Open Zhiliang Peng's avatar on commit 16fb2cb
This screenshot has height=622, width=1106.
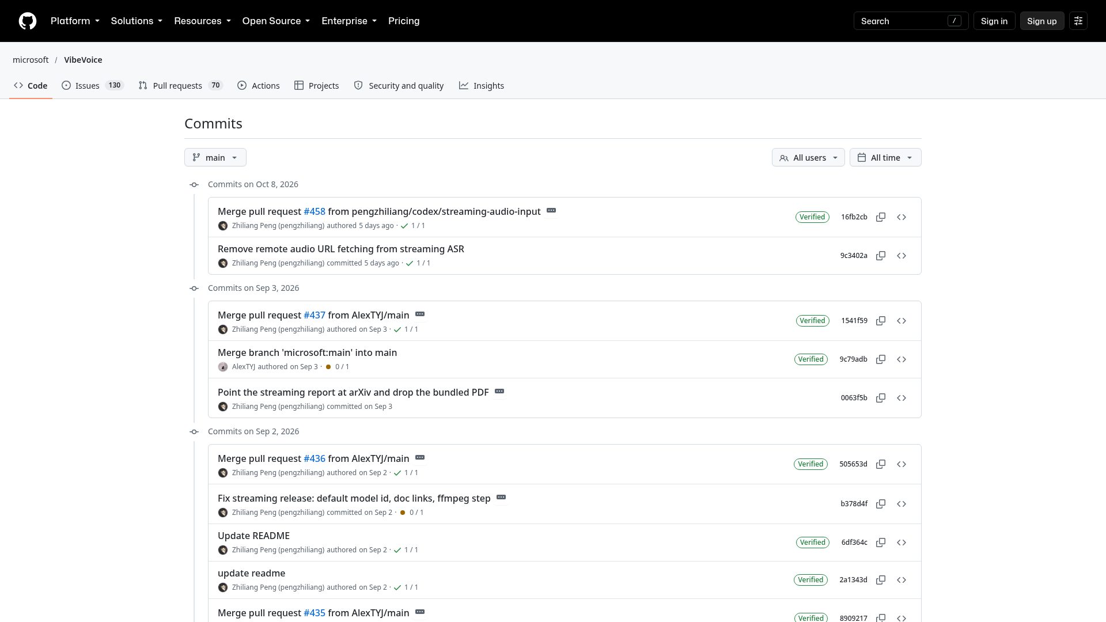coord(223,226)
